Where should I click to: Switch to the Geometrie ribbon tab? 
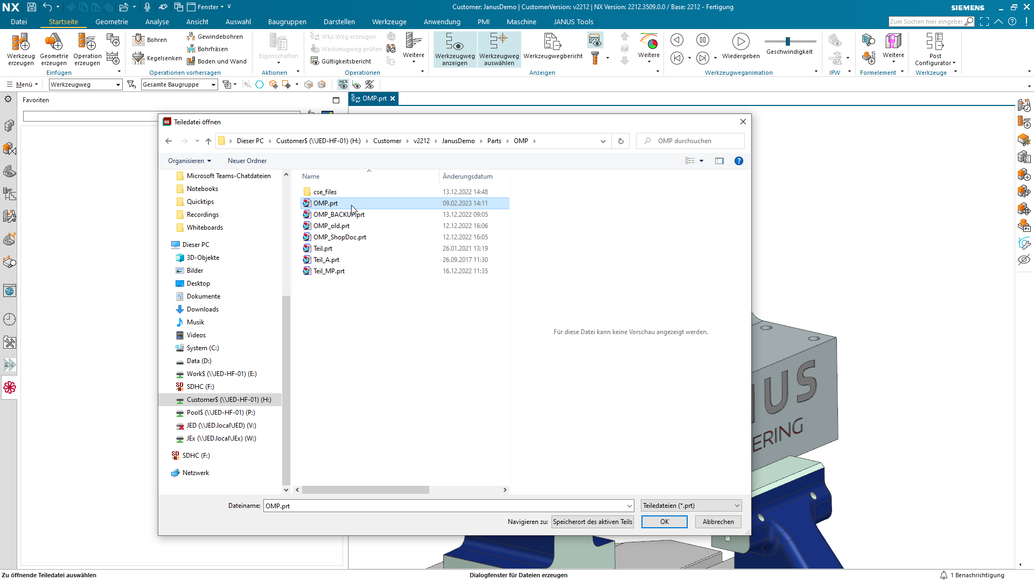111,22
